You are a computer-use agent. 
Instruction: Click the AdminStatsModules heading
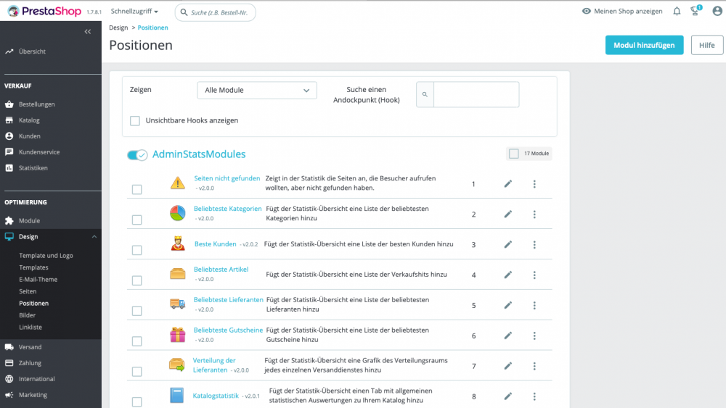[199, 154]
